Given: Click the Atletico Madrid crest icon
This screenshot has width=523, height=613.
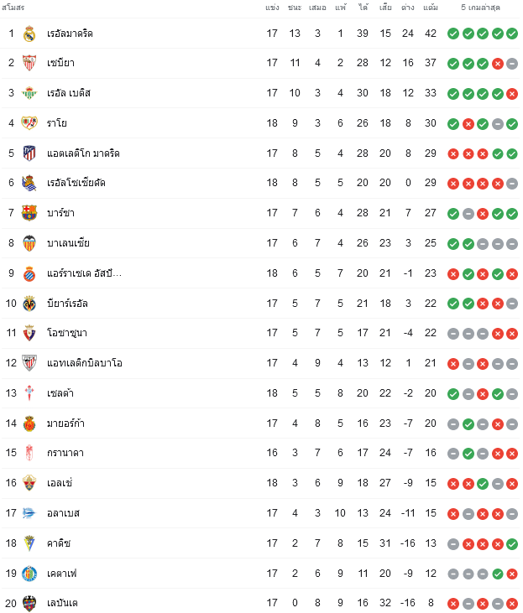Looking at the screenshot, I should [x=29, y=153].
